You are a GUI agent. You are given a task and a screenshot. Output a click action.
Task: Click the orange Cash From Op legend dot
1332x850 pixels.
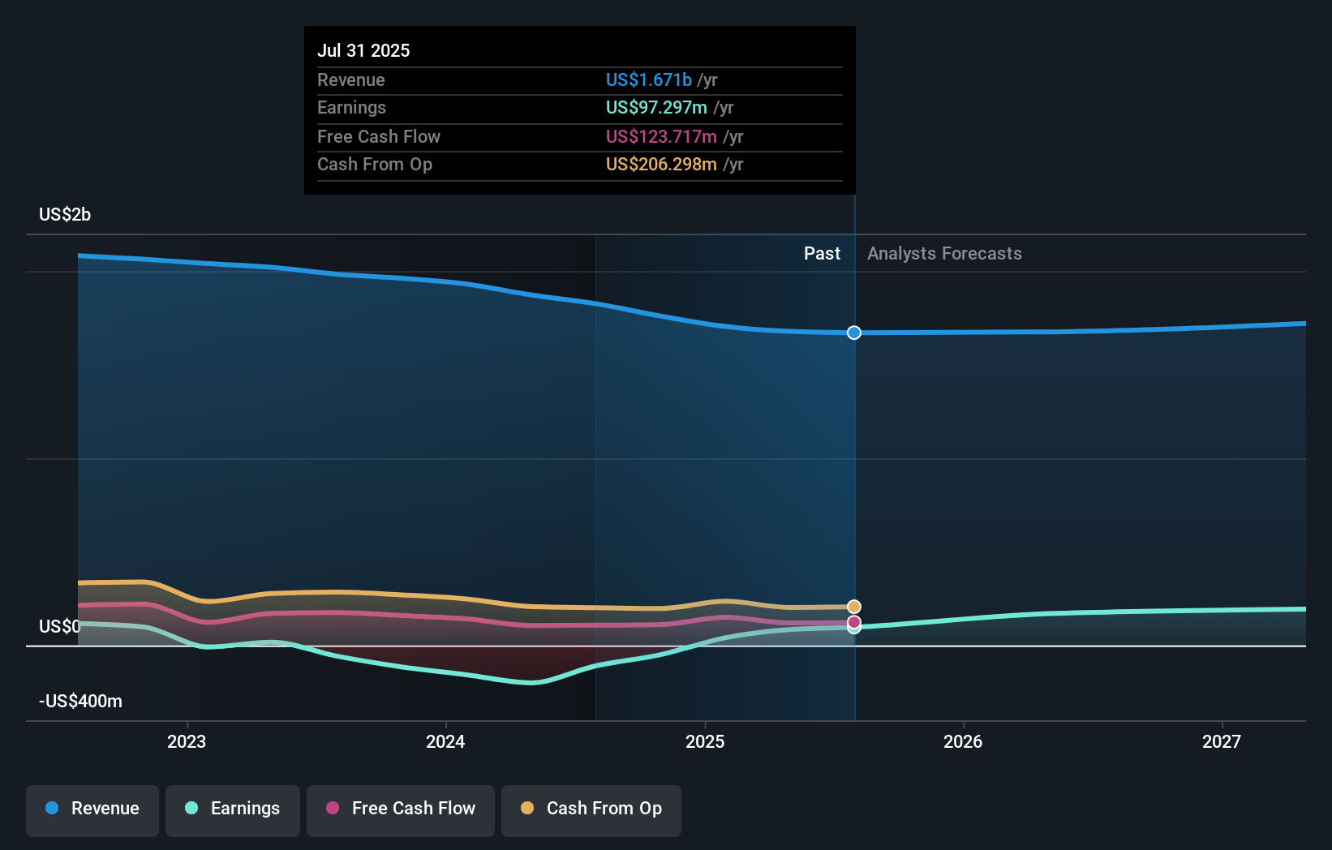tap(527, 809)
